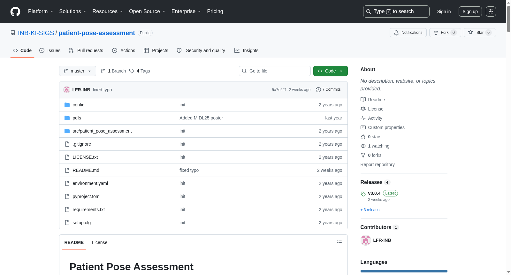
Task: Click the LICENSE.txt file icon
Action: tap(67, 157)
